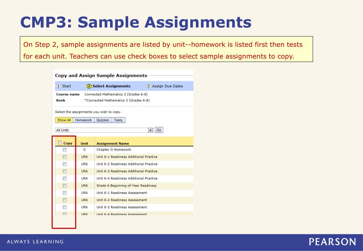Tick checkbox for Chapter O Homework
Image resolution: width=363 pixels, height=251 pixels.
click(65, 150)
